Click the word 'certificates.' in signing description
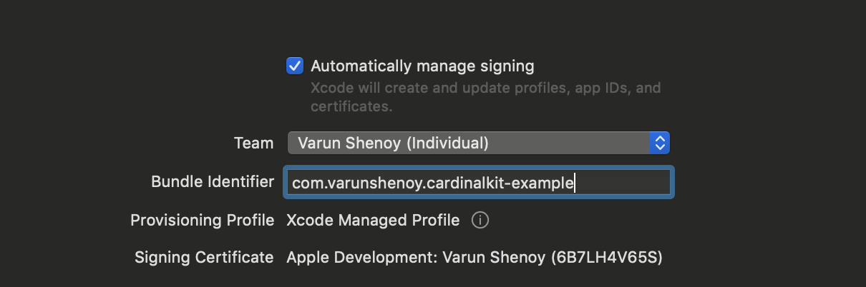This screenshot has width=866, height=287. tap(351, 107)
